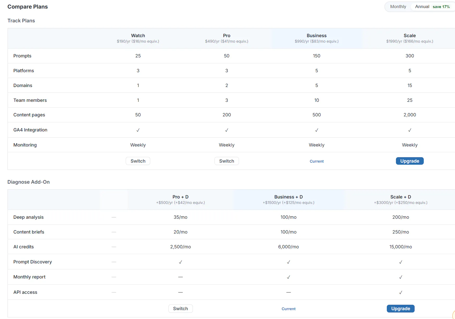Click Current label under Business plan

coord(317,161)
